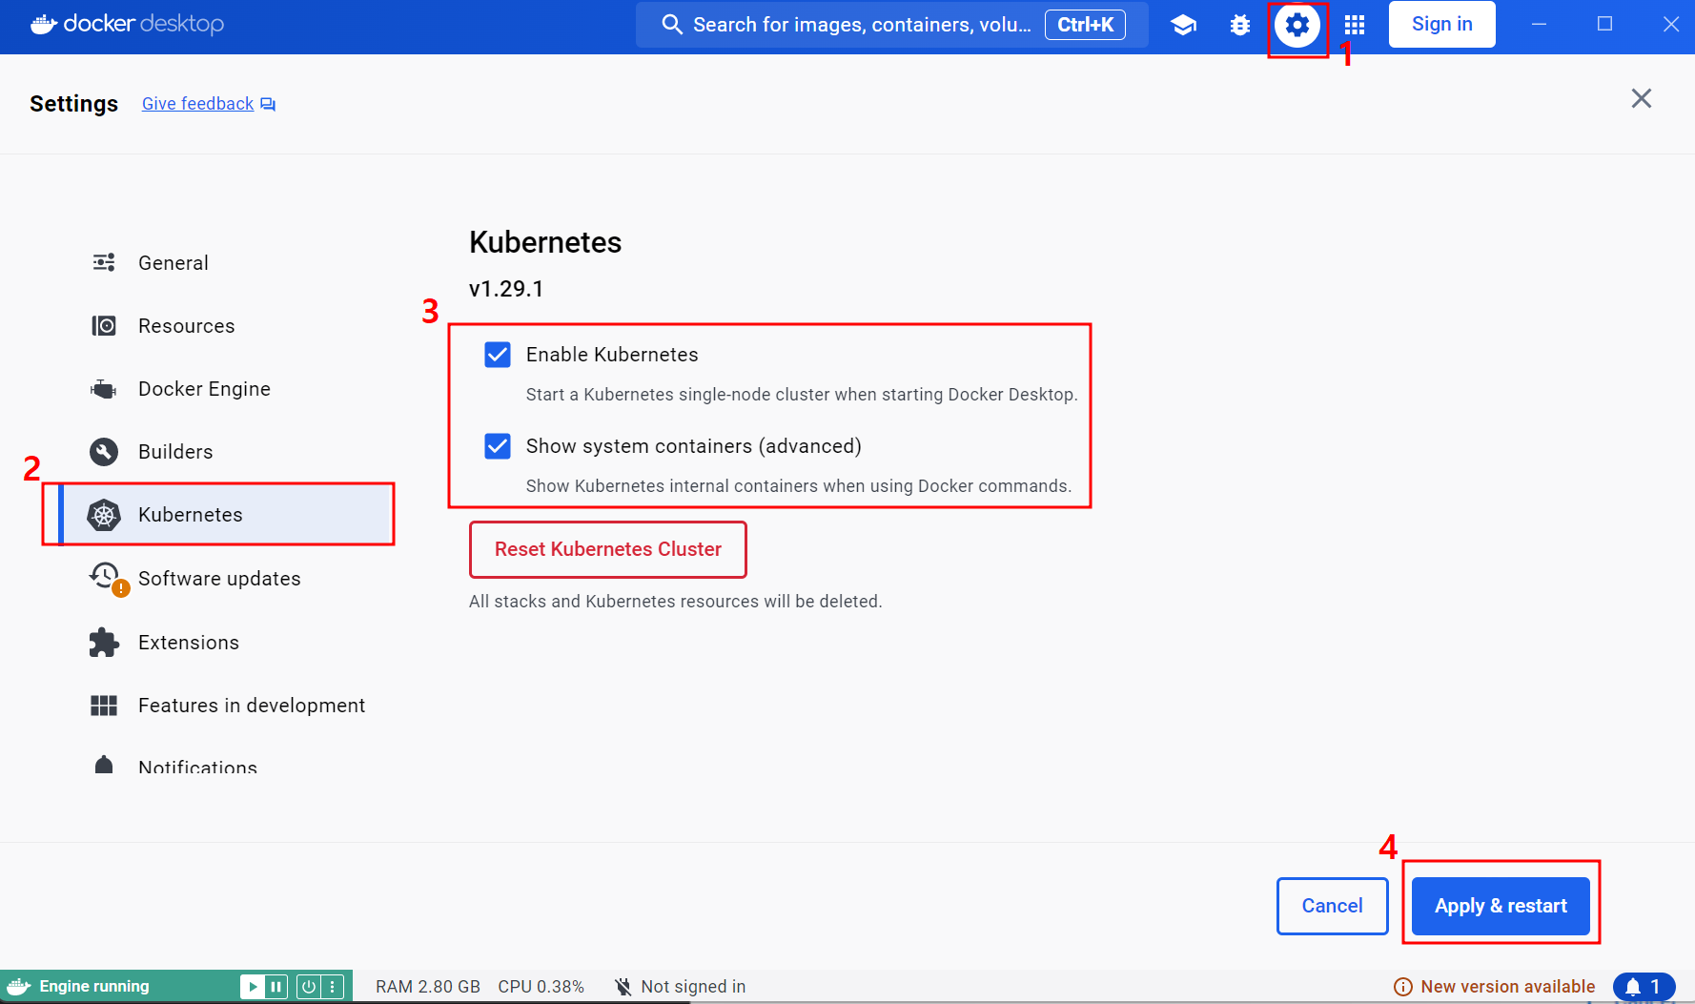Click the Ctrl+K shortcut badge
This screenshot has height=1004, width=1695.
(1085, 25)
